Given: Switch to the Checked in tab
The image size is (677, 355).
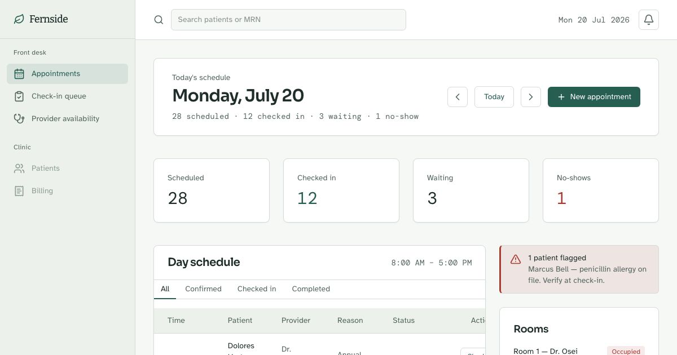Looking at the screenshot, I should [x=257, y=289].
